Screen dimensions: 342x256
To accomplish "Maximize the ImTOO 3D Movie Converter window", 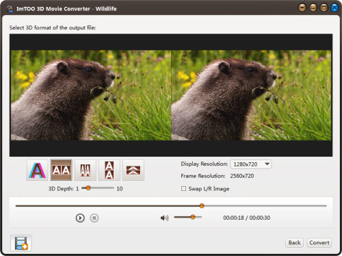I will click(324, 8).
